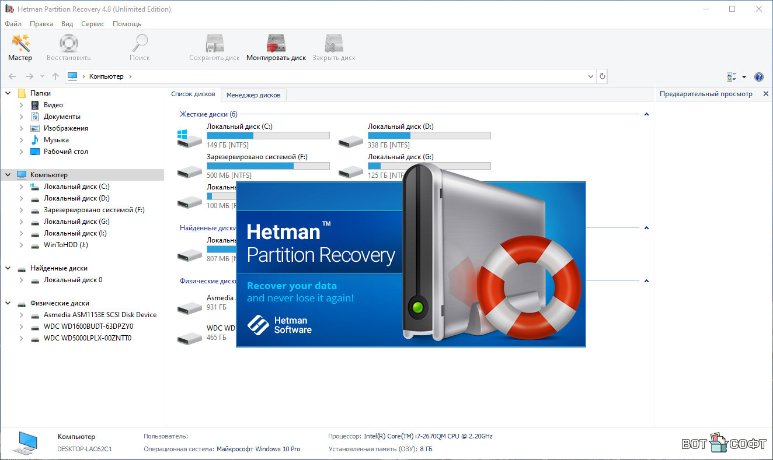Select Документы folder in tree
The image size is (773, 460).
coord(62,117)
